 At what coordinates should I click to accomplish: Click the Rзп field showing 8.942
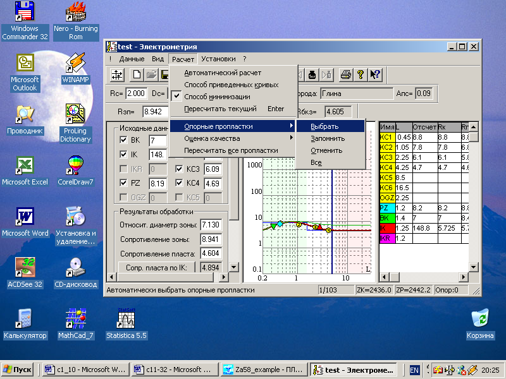click(156, 112)
